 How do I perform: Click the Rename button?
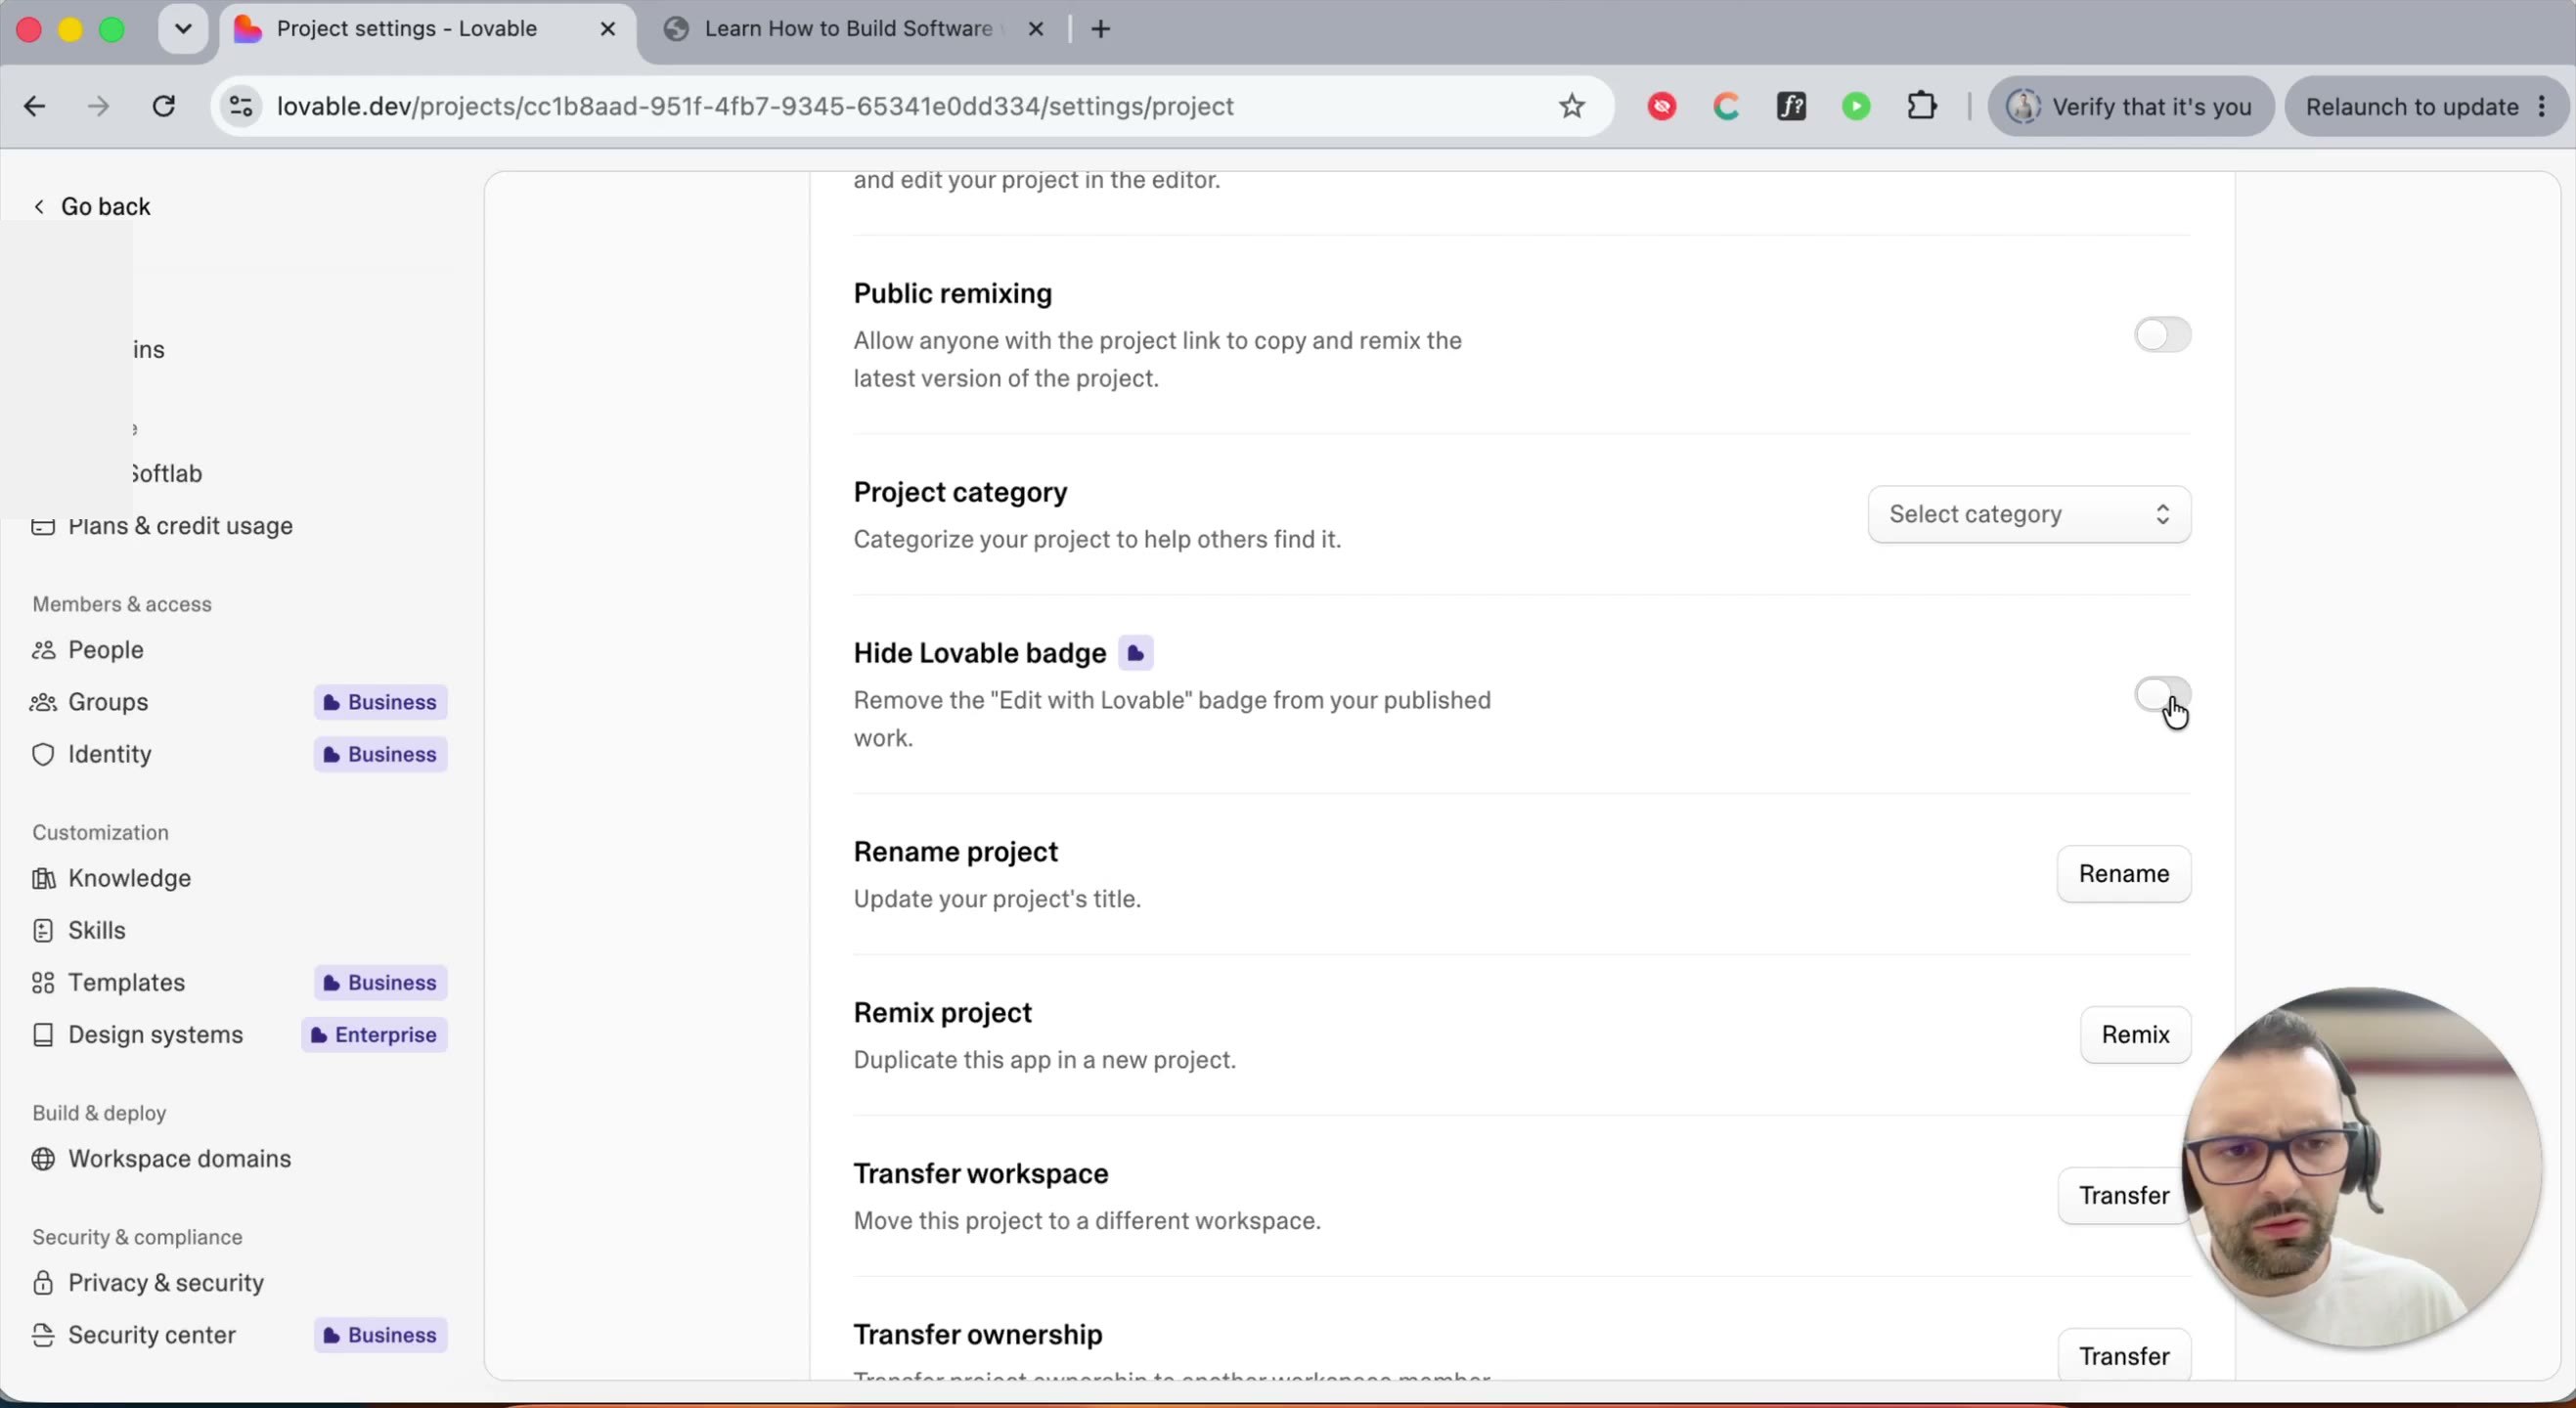2124,874
